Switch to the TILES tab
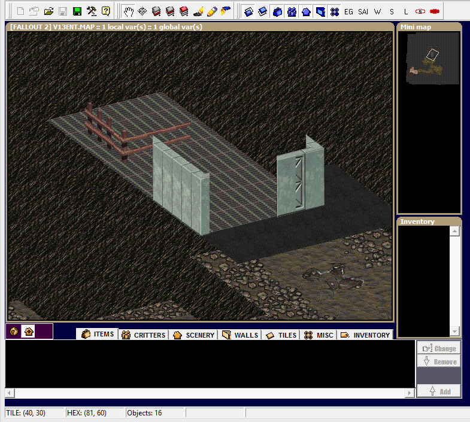This screenshot has width=470, height=422. click(281, 335)
